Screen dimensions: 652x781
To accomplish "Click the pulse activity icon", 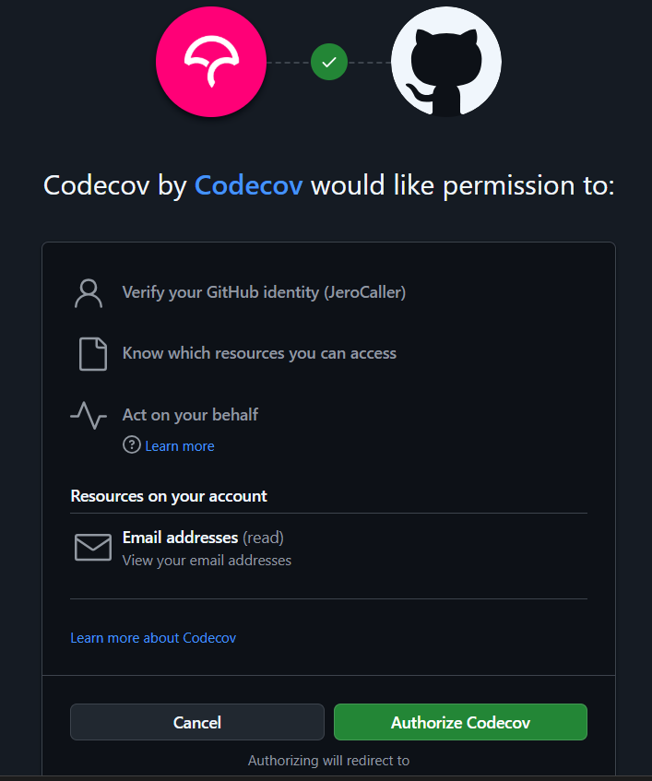I will pos(89,415).
